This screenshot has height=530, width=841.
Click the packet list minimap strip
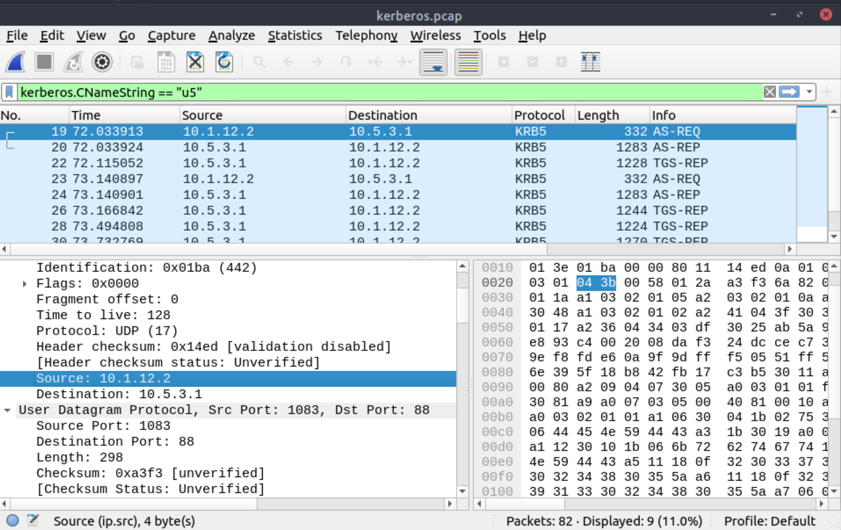812,174
